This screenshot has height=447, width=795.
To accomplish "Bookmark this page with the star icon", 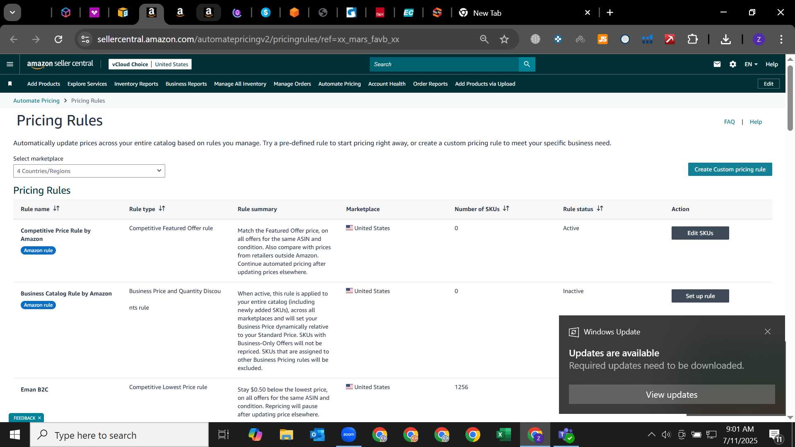I will pyautogui.click(x=504, y=39).
